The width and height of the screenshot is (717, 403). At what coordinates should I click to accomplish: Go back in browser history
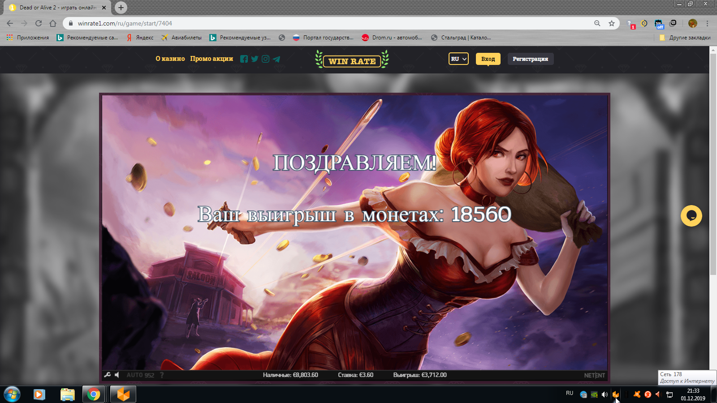coord(10,23)
